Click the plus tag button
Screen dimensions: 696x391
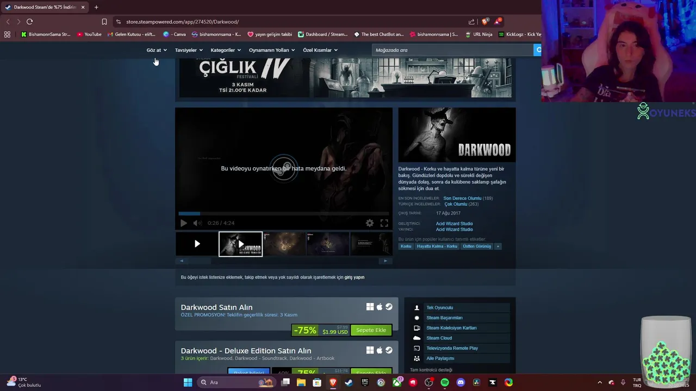pos(498,247)
